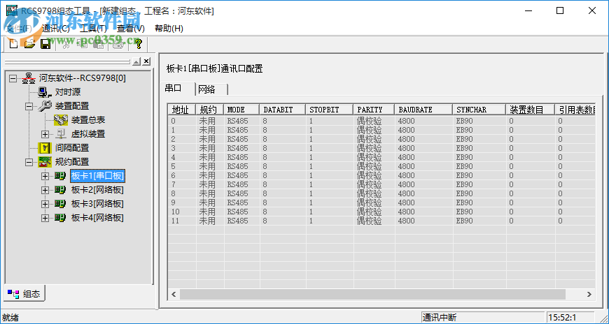609x324 pixels.
Task: Click the icon for 规约配置
Action: (45, 161)
